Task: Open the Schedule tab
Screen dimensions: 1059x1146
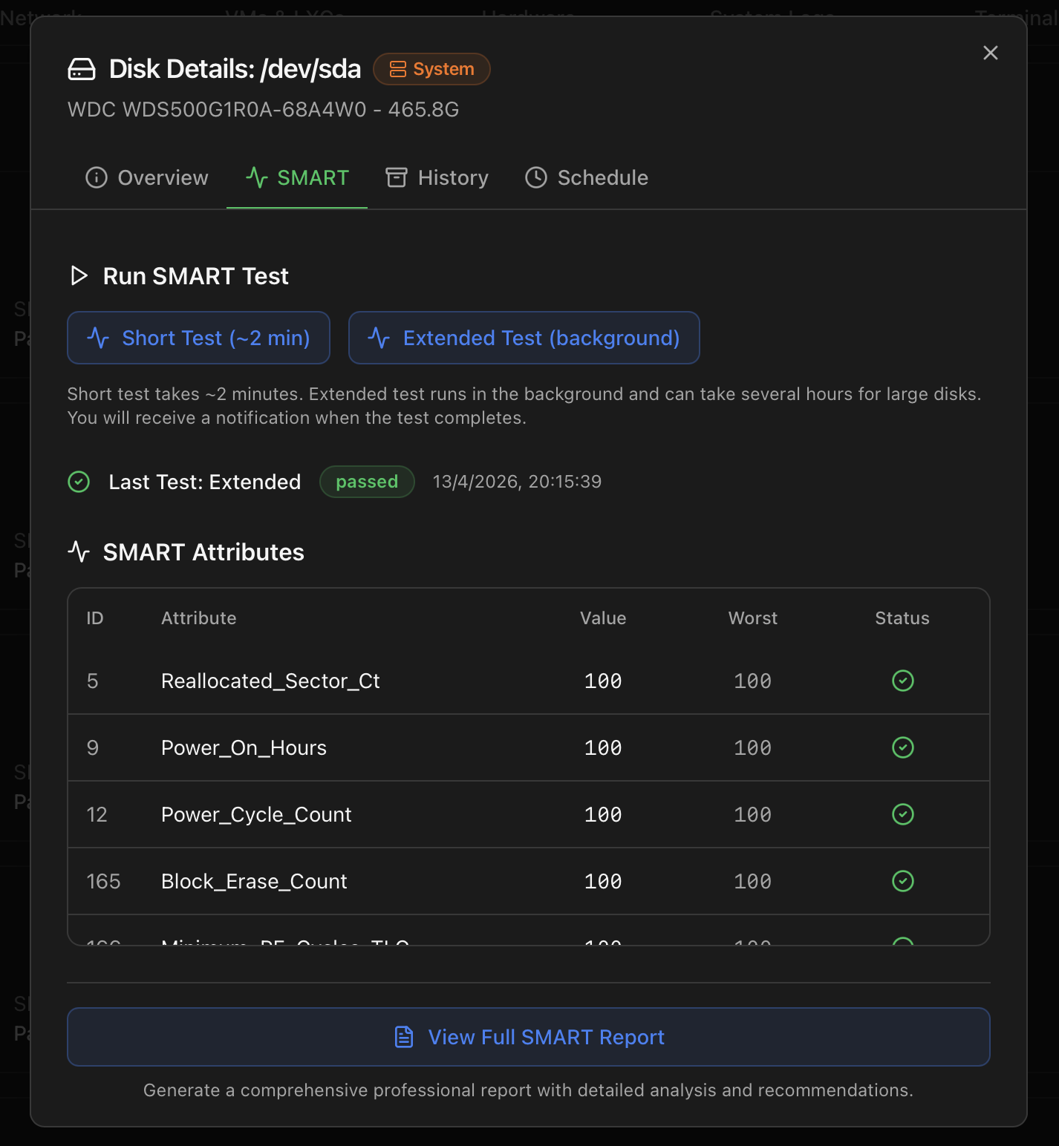Action: (587, 178)
